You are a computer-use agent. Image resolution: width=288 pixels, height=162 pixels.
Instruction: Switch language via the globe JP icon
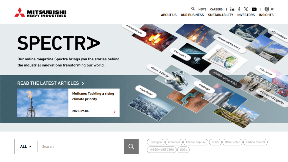coord(269,9)
